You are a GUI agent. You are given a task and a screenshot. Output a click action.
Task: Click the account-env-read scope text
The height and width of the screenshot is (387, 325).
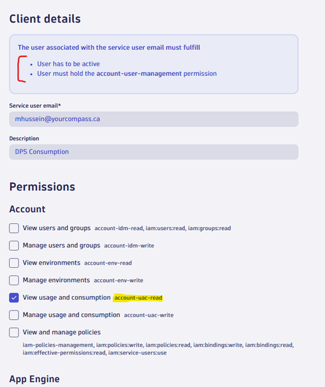point(108,263)
